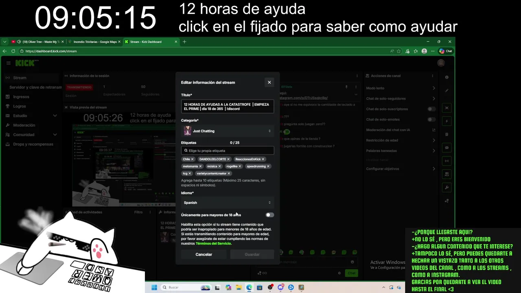Click the info icon in right toolbar
The height and width of the screenshot is (293, 521).
point(447,77)
